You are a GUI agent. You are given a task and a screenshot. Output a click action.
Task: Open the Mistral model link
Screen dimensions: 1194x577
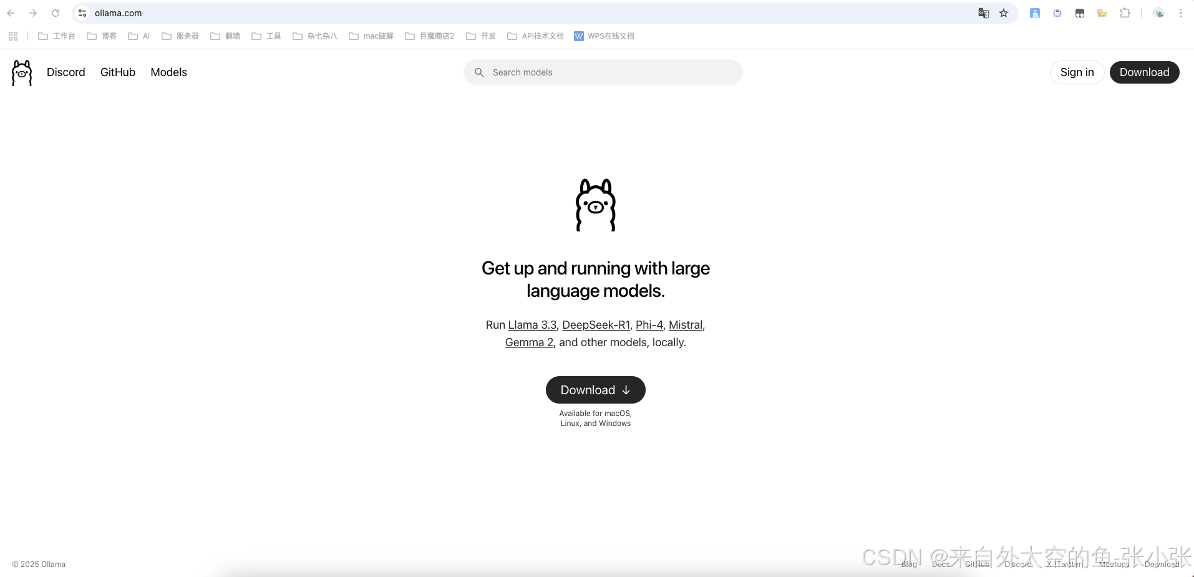pyautogui.click(x=686, y=325)
